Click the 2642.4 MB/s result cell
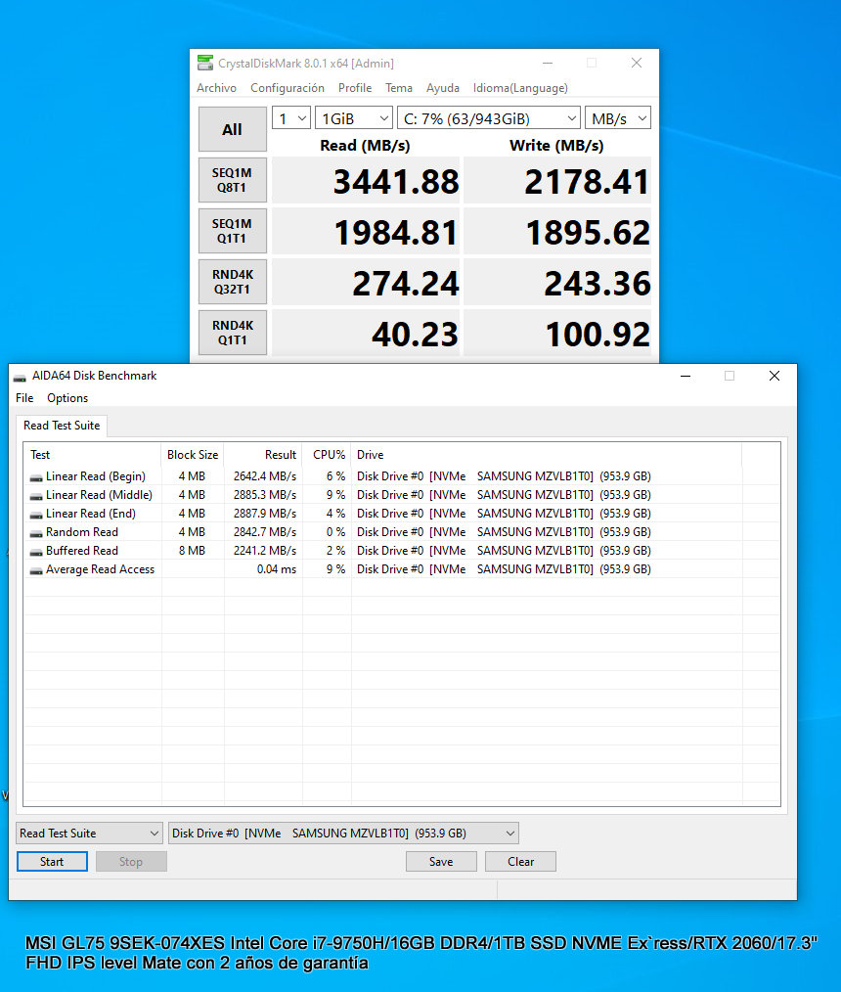The image size is (841, 992). click(264, 476)
